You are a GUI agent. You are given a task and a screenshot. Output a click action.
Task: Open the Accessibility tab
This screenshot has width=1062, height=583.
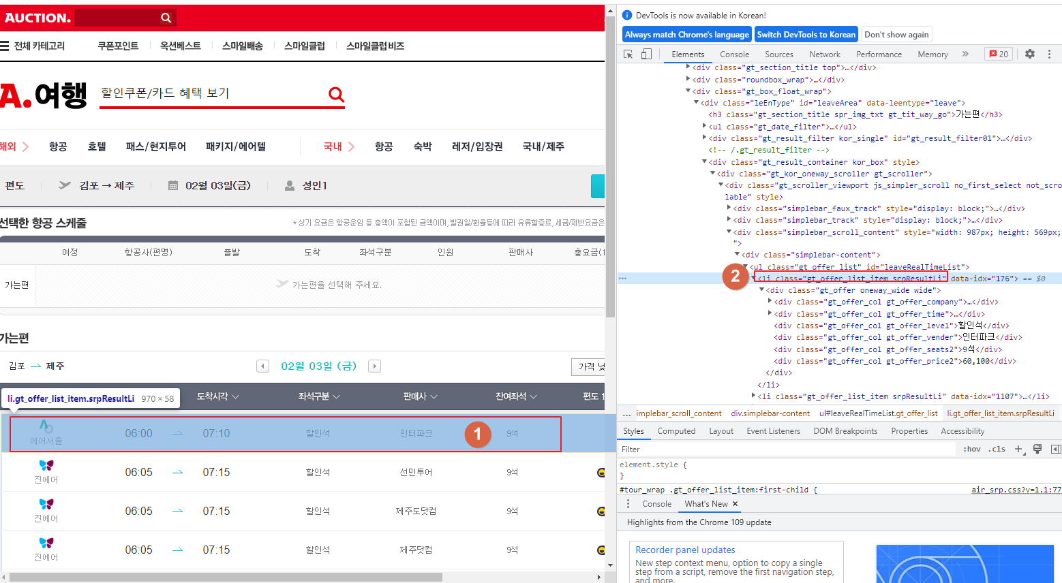point(962,431)
